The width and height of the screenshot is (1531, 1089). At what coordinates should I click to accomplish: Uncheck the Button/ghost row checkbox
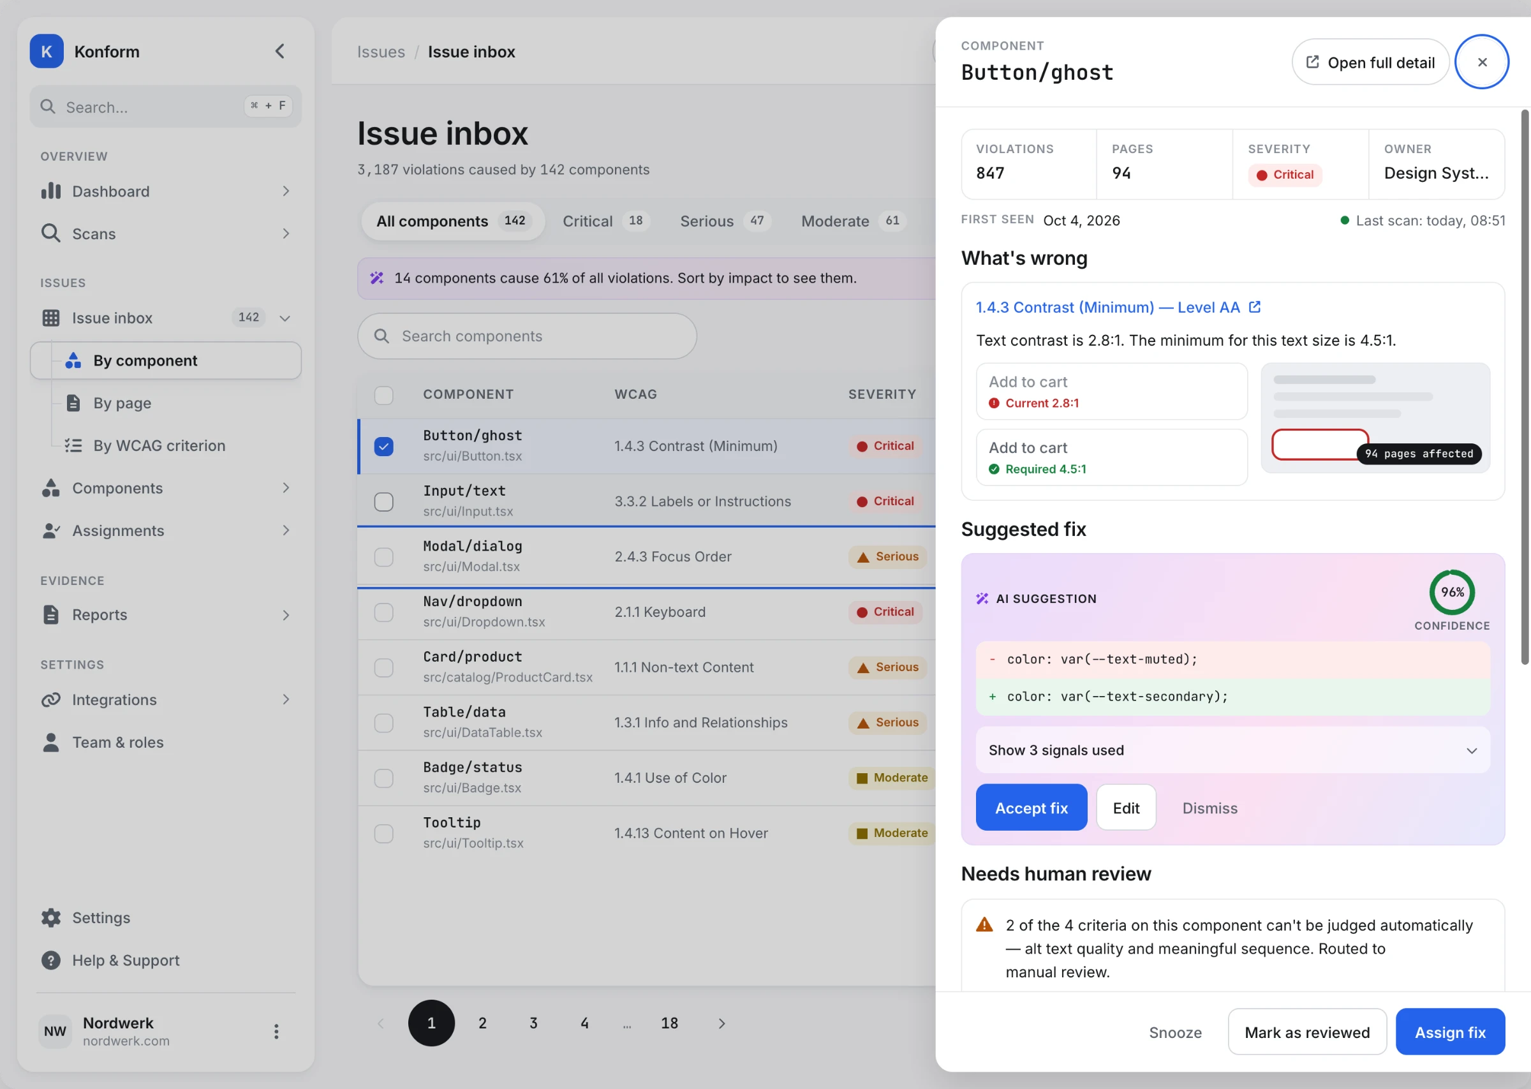[383, 446]
